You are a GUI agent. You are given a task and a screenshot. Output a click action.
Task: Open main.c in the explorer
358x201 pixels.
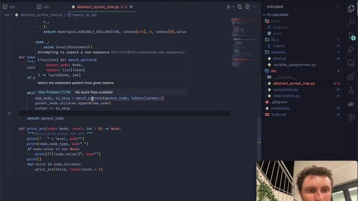pos(279,46)
